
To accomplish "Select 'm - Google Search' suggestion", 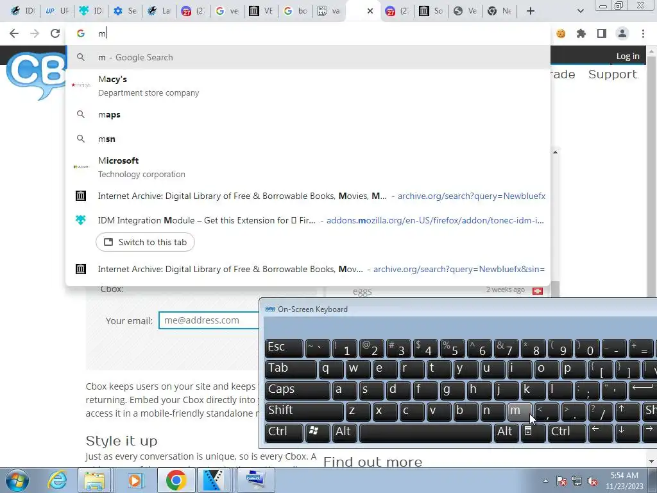I will [x=308, y=57].
